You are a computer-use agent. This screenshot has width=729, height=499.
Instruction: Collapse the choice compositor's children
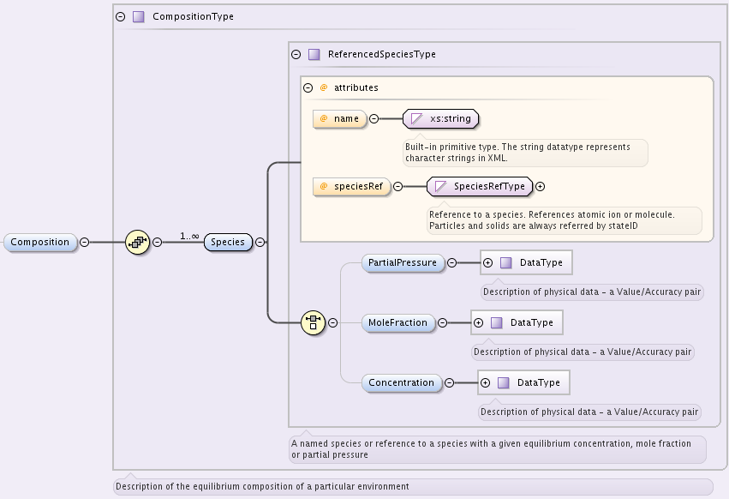(x=333, y=322)
